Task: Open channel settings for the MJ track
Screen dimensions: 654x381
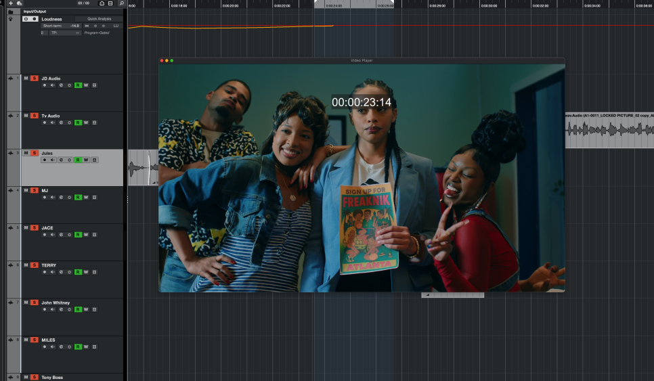Action: [61, 197]
